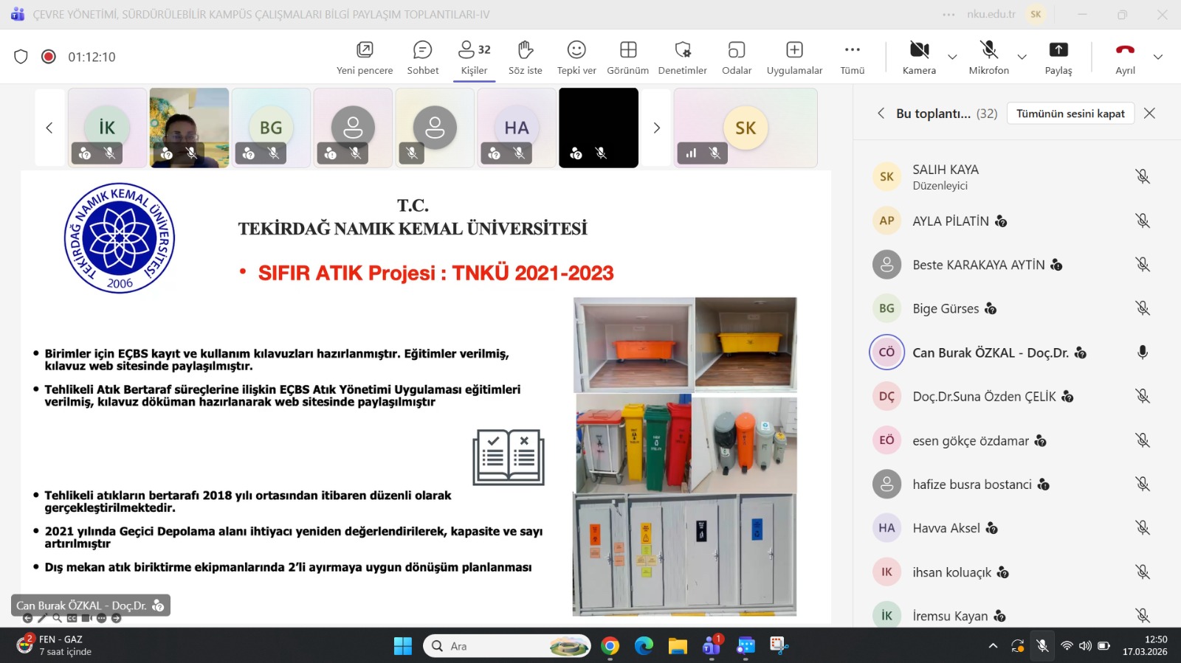Click the SK profile avatar in title bar
Viewport: 1181px width, 663px height.
point(1036,14)
